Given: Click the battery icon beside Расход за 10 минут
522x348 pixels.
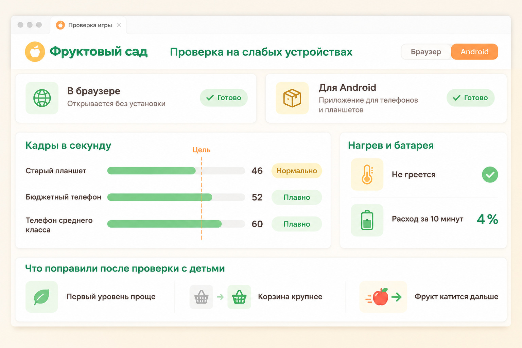Looking at the screenshot, I should tap(367, 220).
